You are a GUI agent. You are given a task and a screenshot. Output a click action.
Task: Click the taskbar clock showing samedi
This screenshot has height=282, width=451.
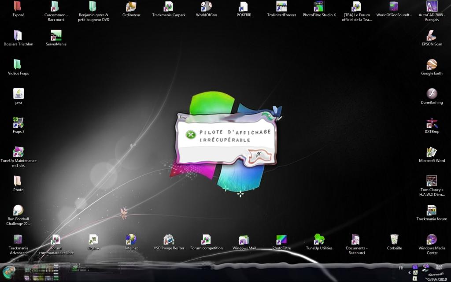[436, 273]
